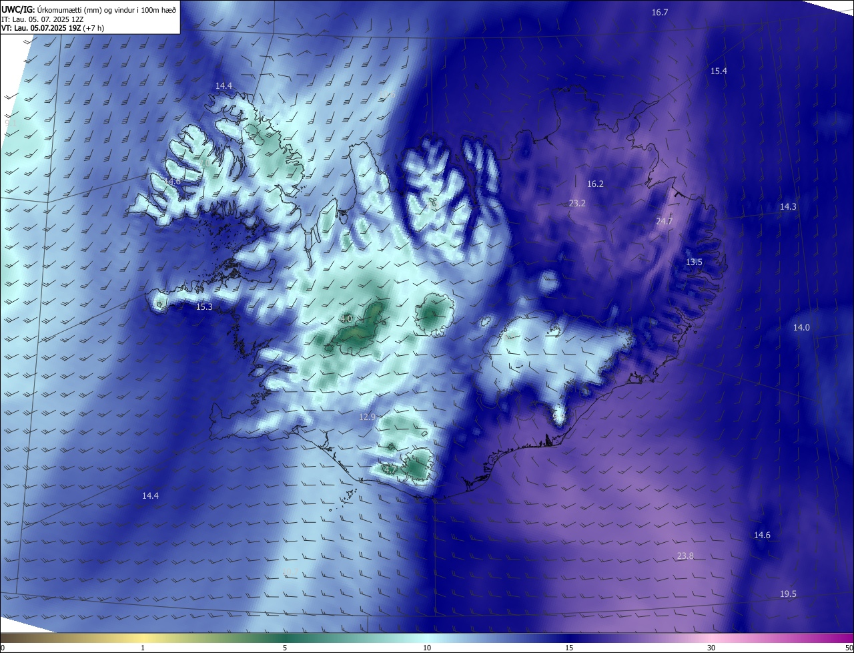The height and width of the screenshot is (653, 854).
Task: Click the 4.0 value over the green glacier
Action: coord(346,319)
